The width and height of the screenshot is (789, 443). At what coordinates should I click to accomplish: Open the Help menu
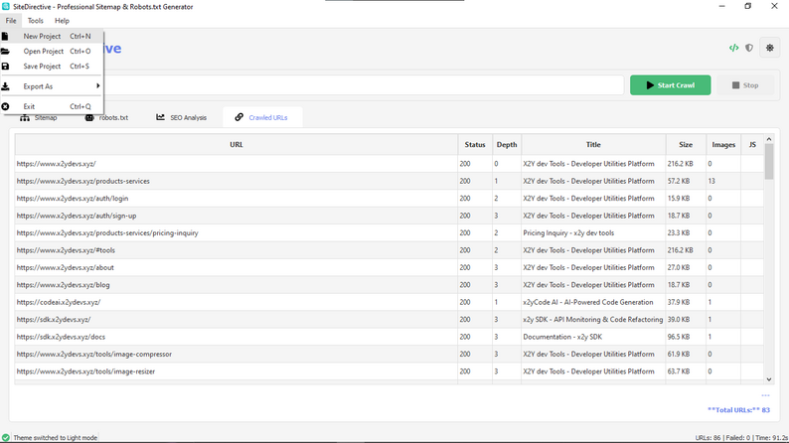(62, 21)
